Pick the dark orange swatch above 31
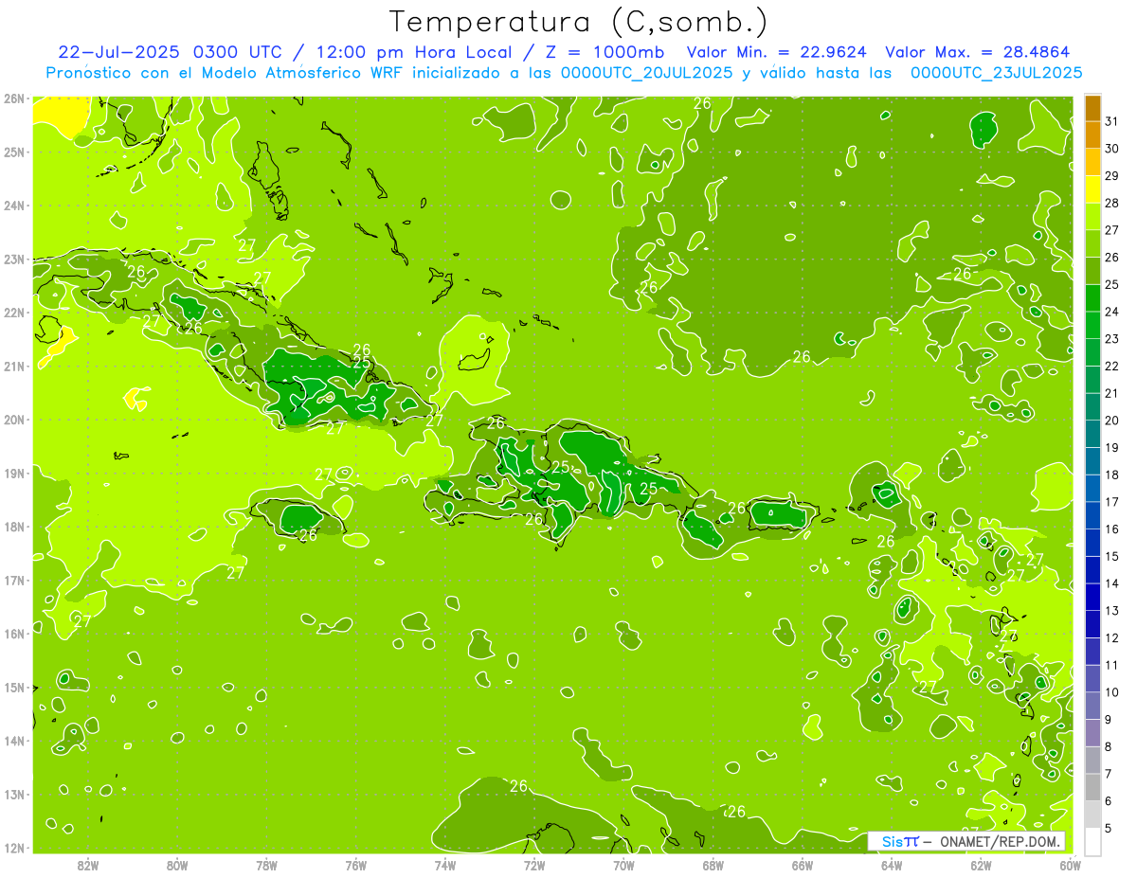The width and height of the screenshot is (1137, 878). pyautogui.click(x=1092, y=108)
